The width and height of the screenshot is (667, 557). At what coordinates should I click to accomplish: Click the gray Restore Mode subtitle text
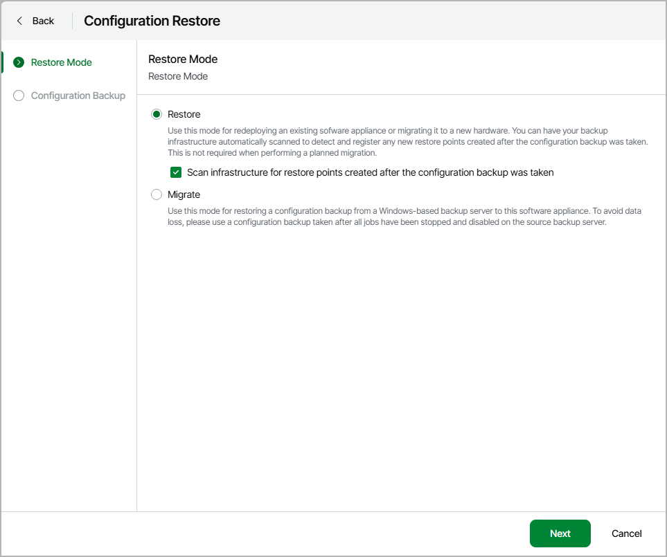tap(178, 77)
